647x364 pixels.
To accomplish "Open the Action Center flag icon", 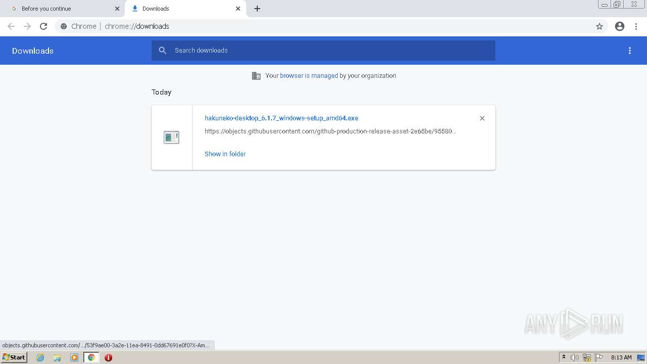I will pyautogui.click(x=599, y=357).
